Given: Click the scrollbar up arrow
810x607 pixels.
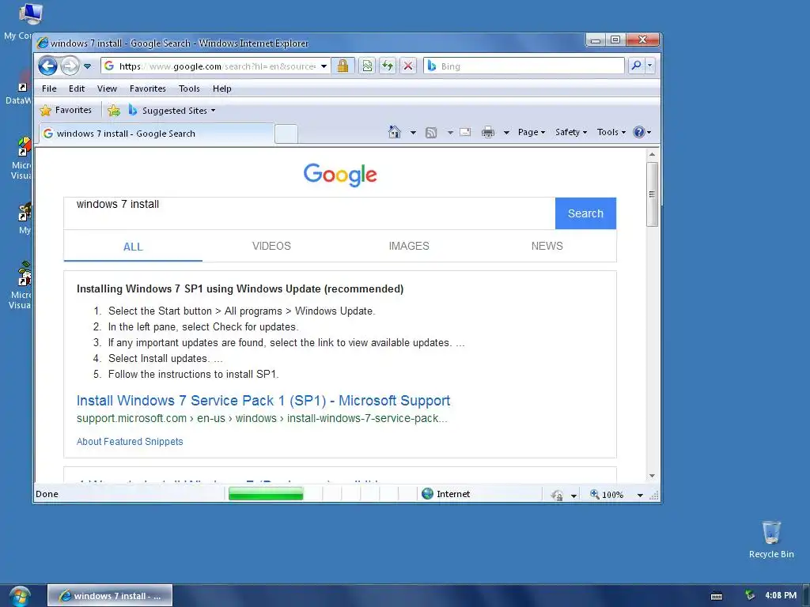Looking at the screenshot, I should pyautogui.click(x=652, y=154).
